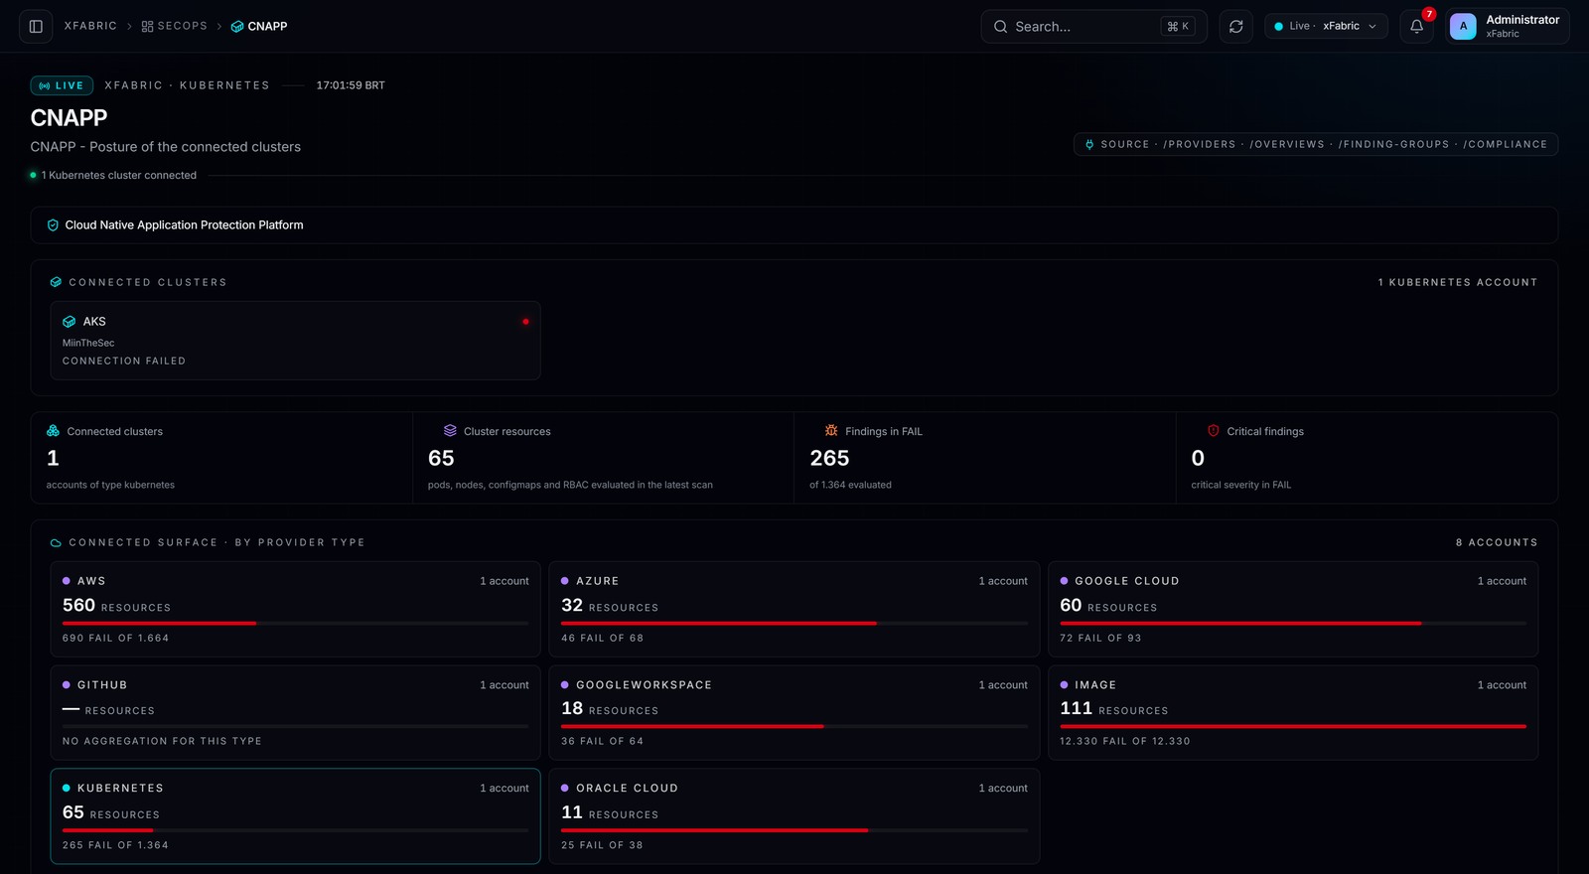
Task: Open the SECOPS breadcrumb
Action: click(182, 26)
